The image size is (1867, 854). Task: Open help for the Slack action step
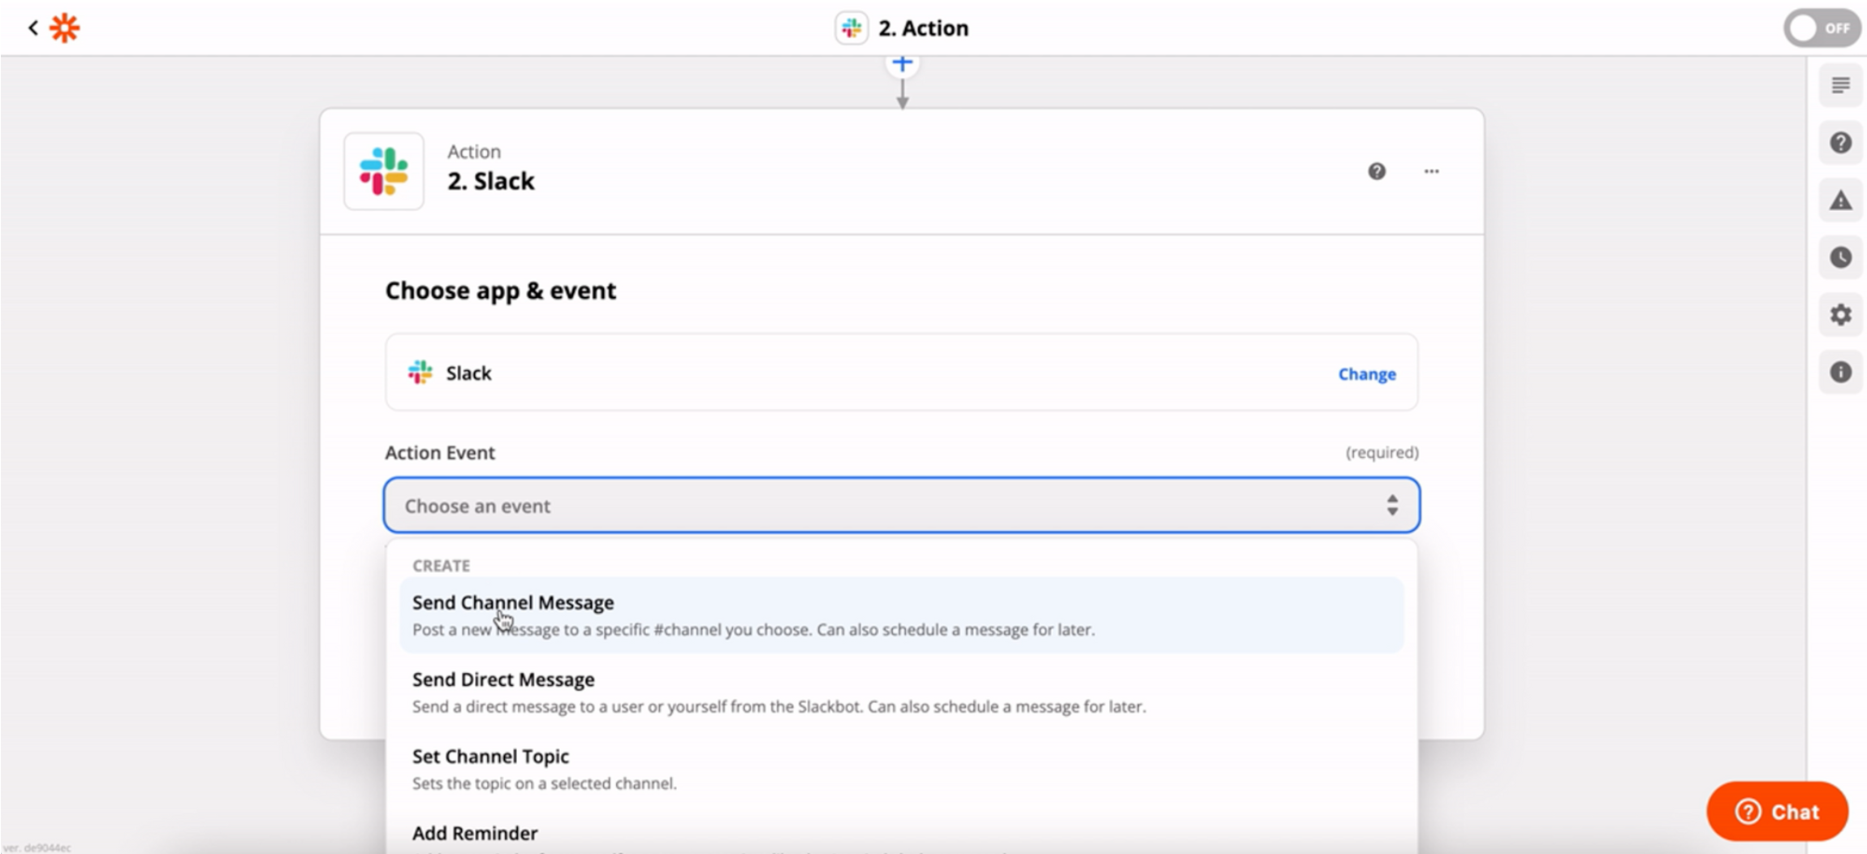1377,171
